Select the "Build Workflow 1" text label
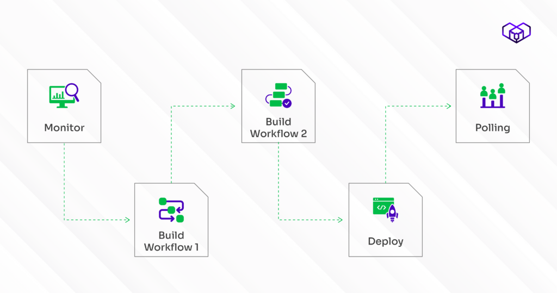This screenshot has height=293, width=557. (171, 241)
